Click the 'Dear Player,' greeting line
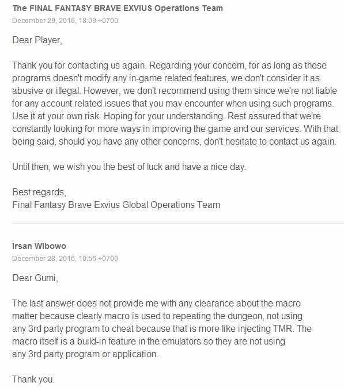Screen dimensions: 344x390 pyautogui.click(x=37, y=40)
